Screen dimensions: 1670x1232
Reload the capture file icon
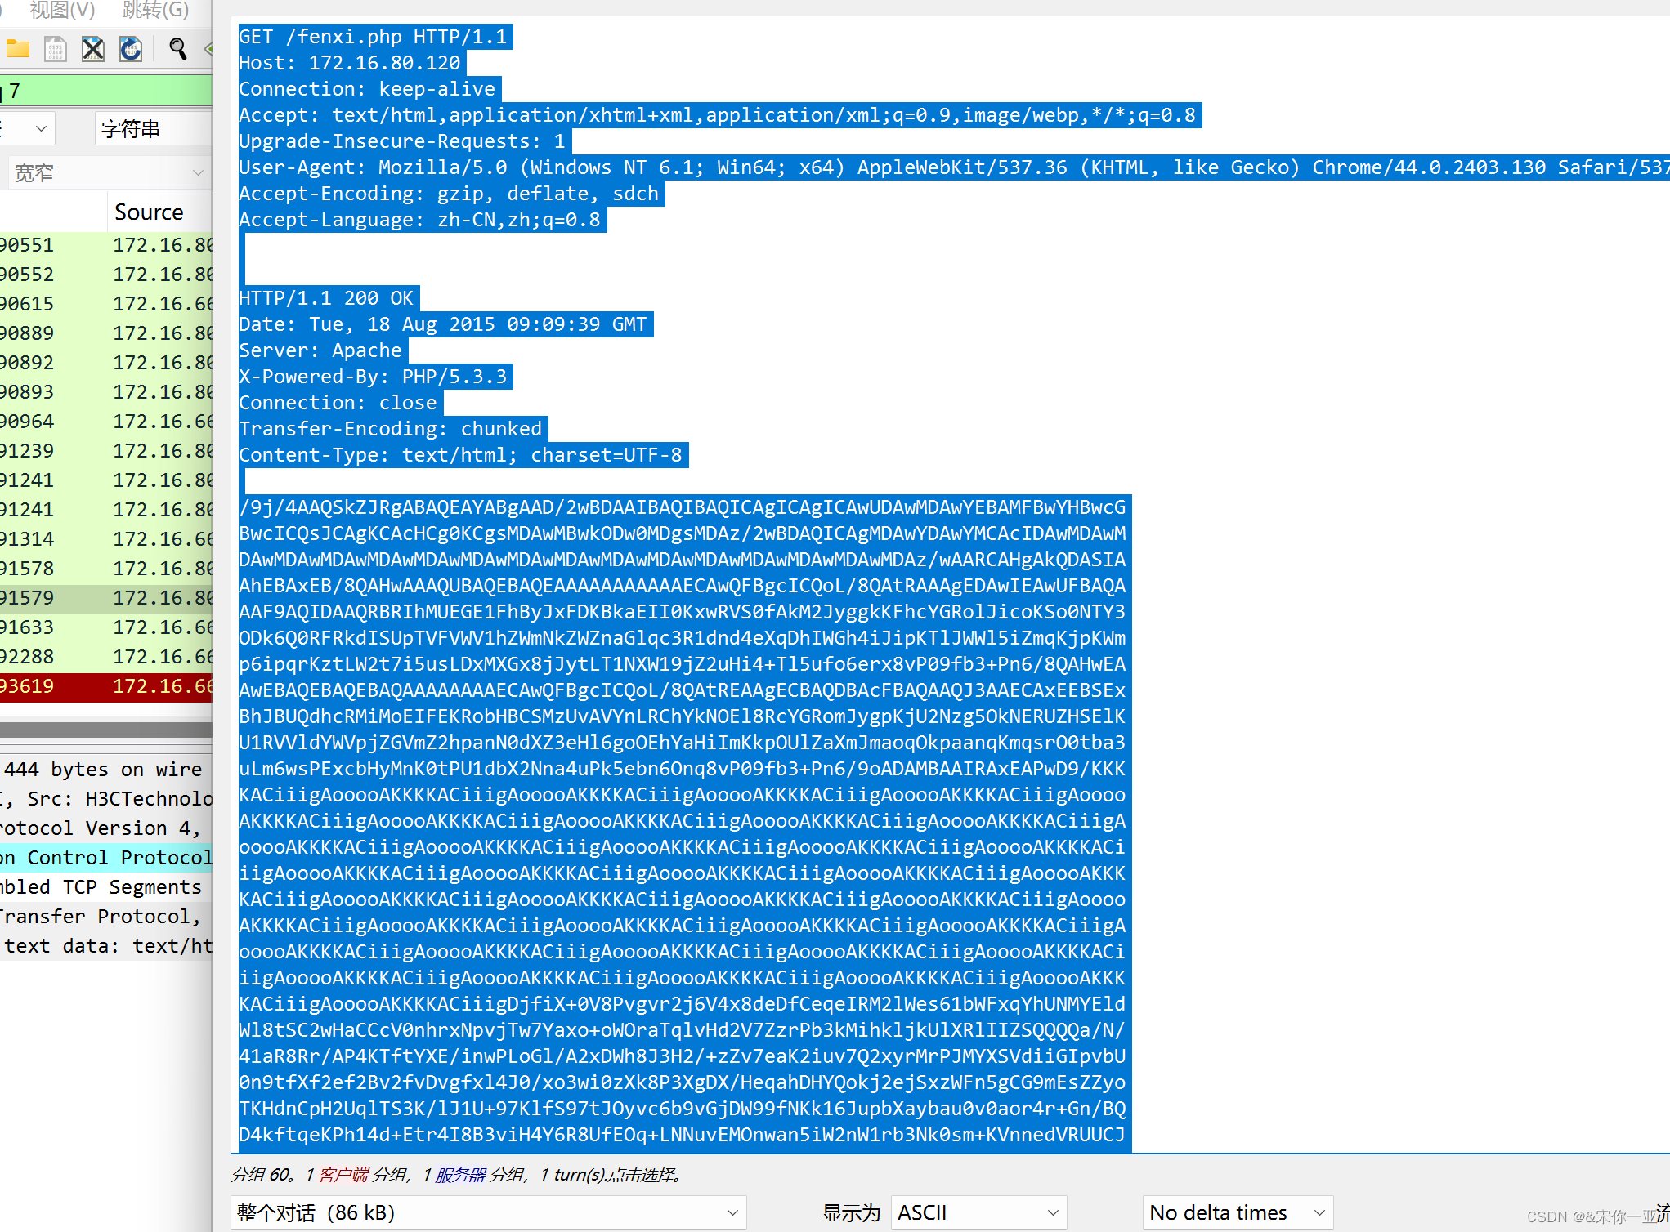click(131, 49)
